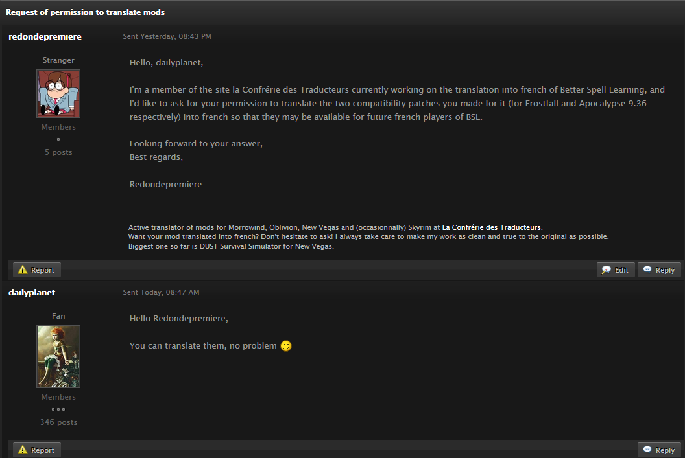Click redondepremiere's '5 posts' count

[x=58, y=152]
